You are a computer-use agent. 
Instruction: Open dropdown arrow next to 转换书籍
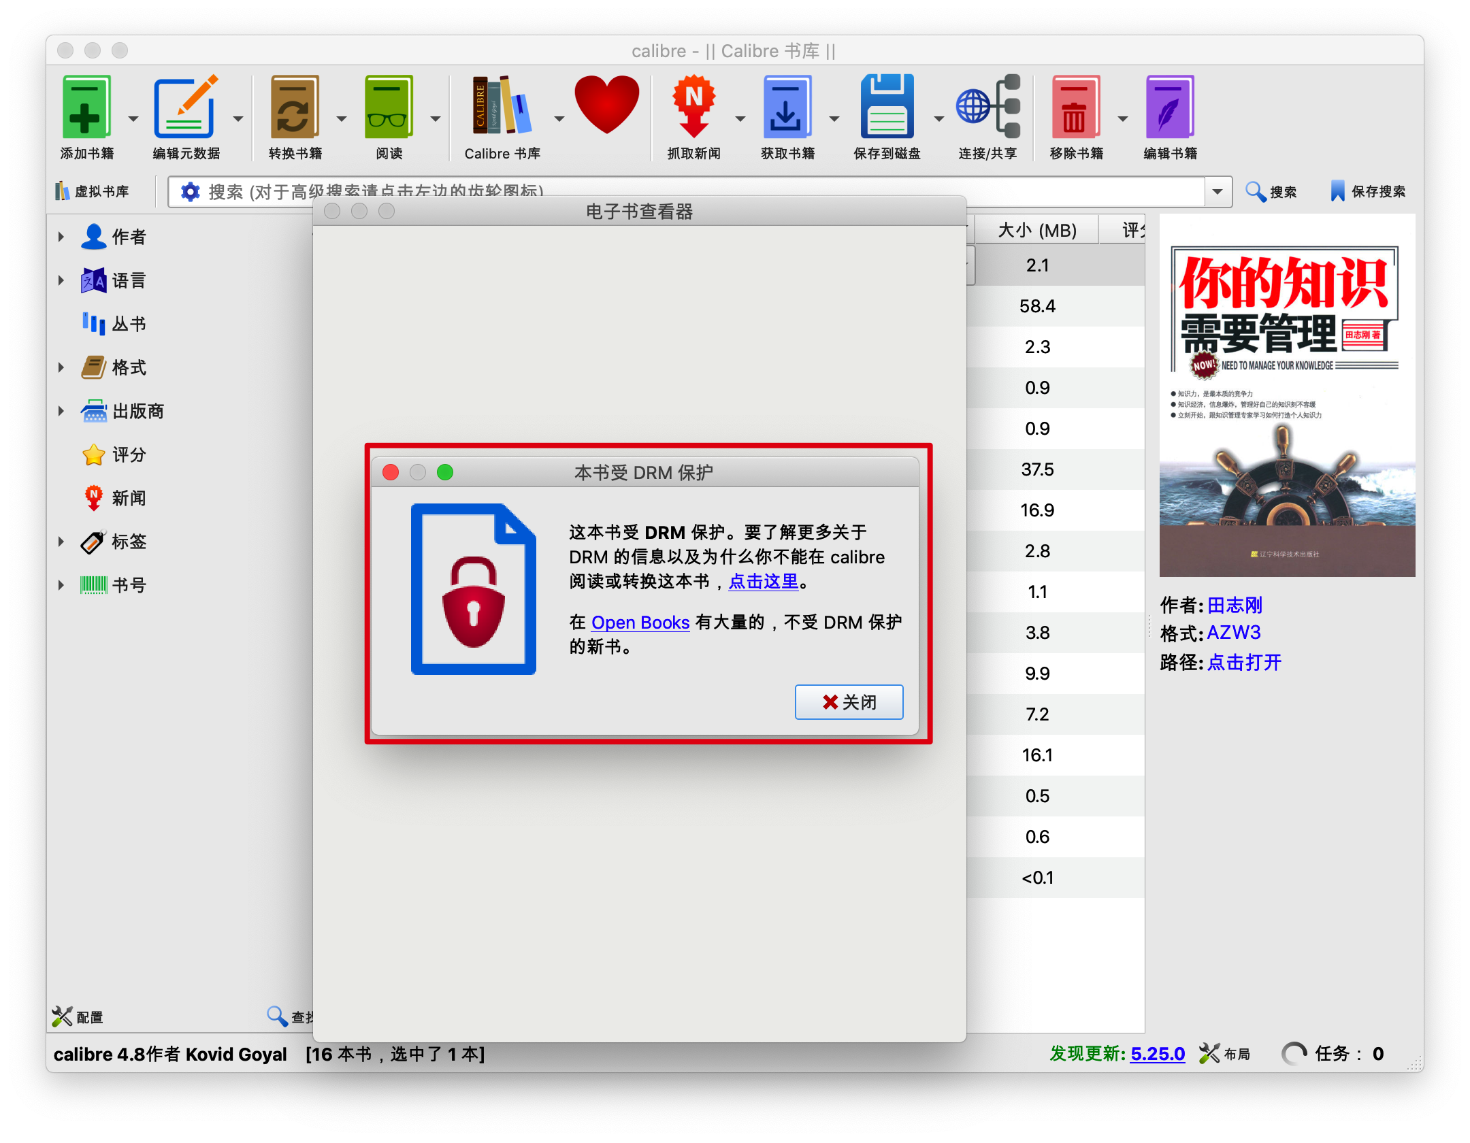pos(342,119)
